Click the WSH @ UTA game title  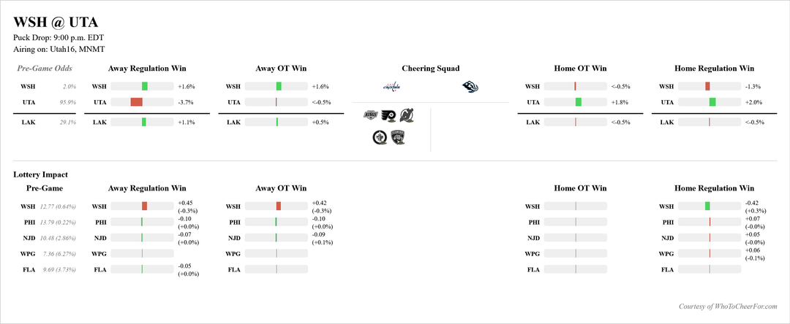(x=56, y=23)
